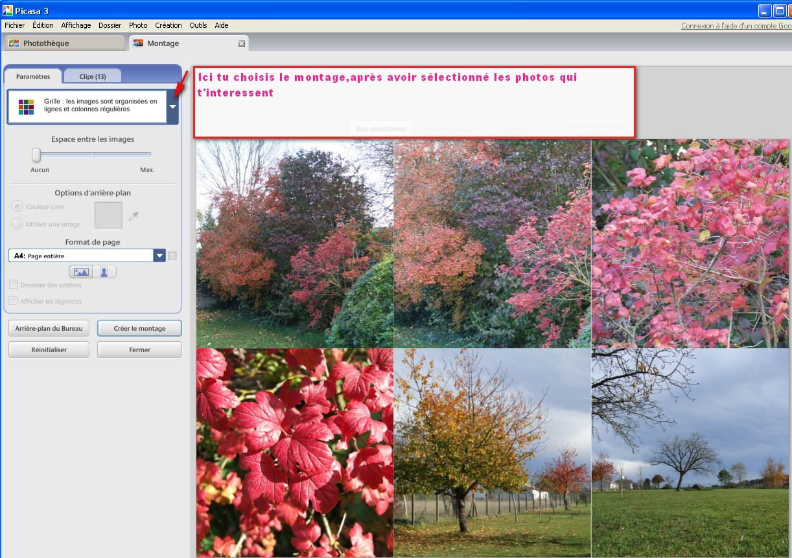Choose landscape page orientation icon
The width and height of the screenshot is (792, 558).
coord(81,272)
